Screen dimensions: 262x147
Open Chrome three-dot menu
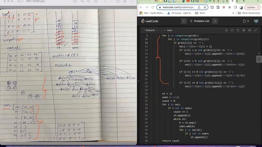[x=258, y=7]
